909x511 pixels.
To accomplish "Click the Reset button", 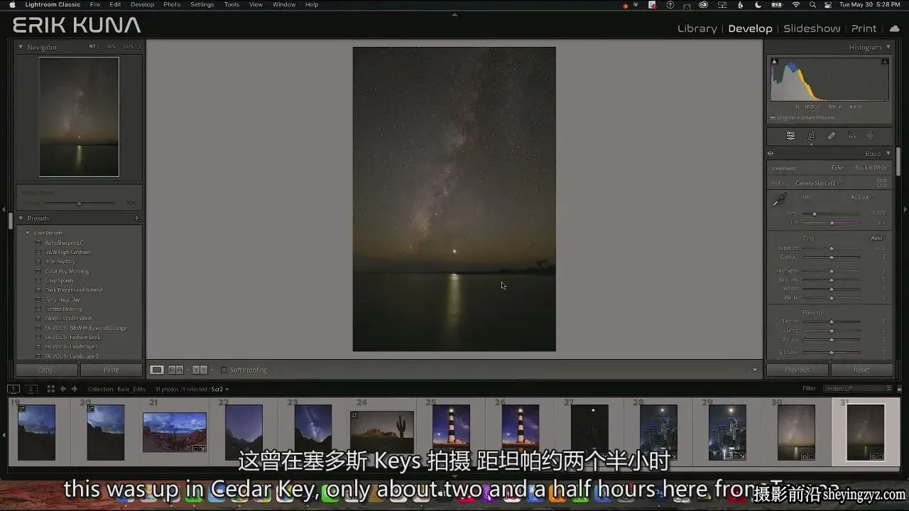I will (x=861, y=370).
